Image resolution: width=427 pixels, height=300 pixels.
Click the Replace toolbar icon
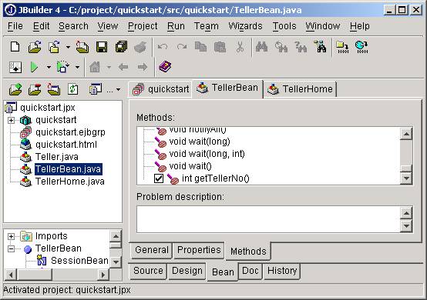pyautogui.click(x=301, y=47)
